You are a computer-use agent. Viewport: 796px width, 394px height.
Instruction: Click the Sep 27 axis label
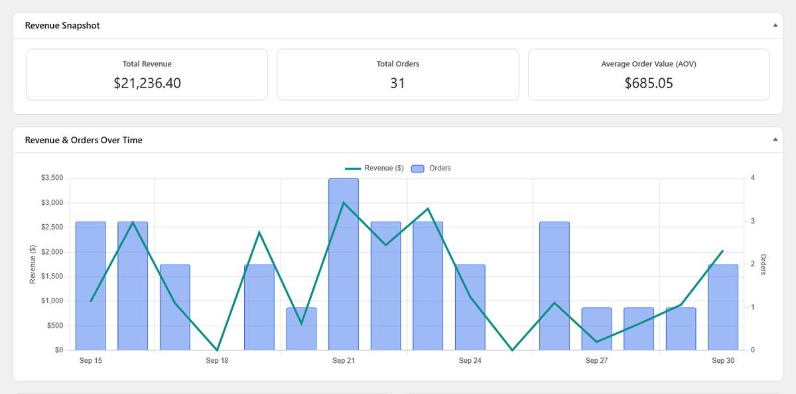[596, 361]
